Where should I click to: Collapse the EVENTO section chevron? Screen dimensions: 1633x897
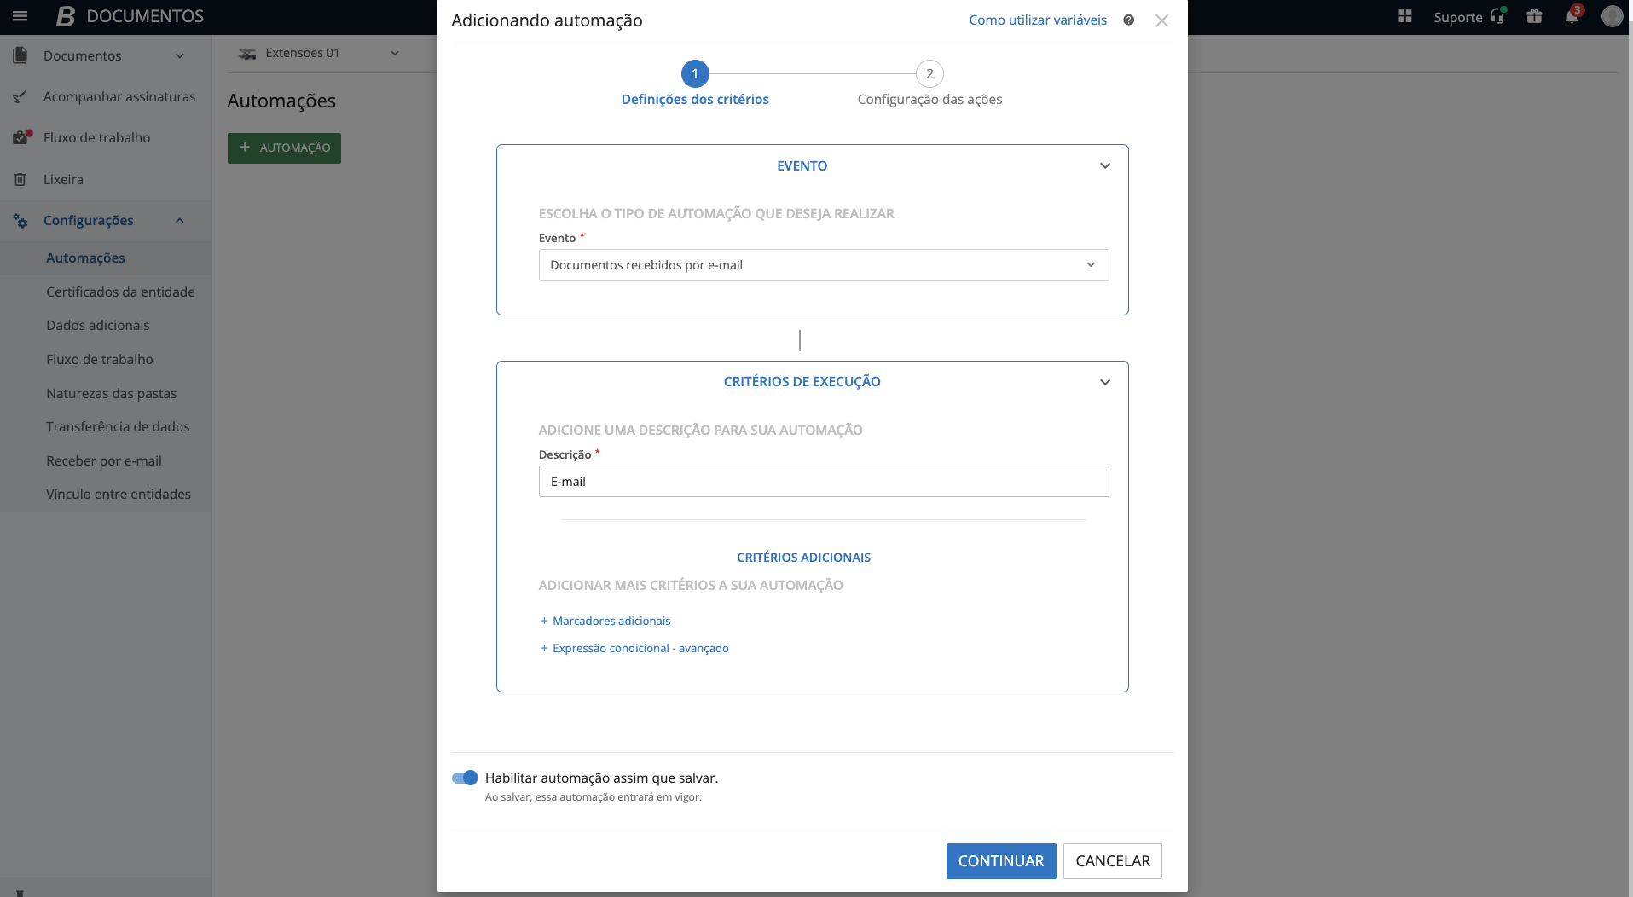(x=1104, y=166)
